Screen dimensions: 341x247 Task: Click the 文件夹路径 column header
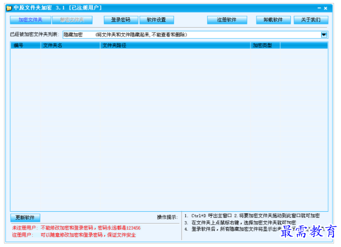(x=175, y=45)
